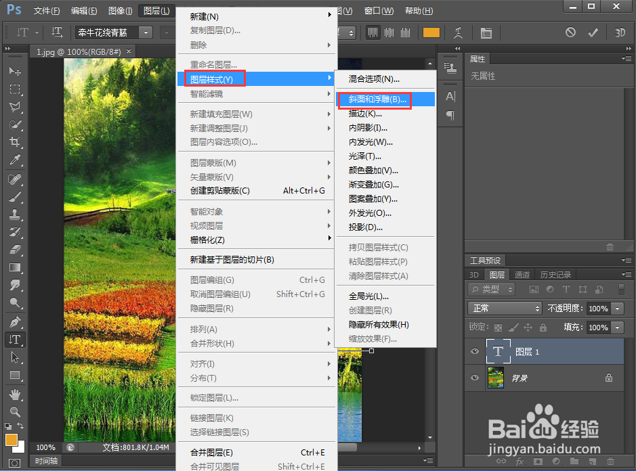This screenshot has height=471, width=636.
Task: Cancel current text edits
Action: coord(570,32)
